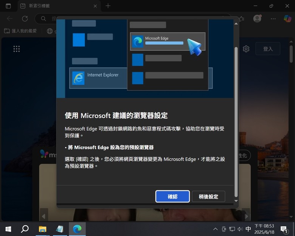Open the notification center icon
Screen dimensions: 295x236
pyautogui.click(x=284, y=229)
